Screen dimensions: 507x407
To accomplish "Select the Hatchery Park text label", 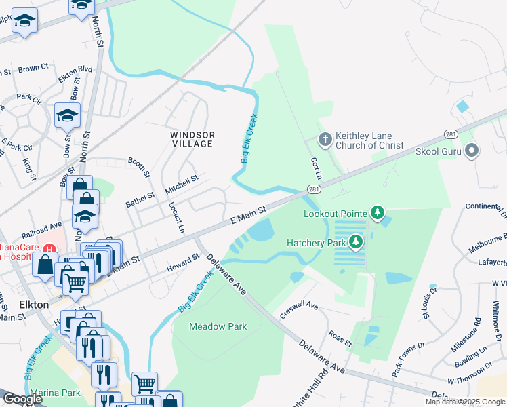I will [317, 243].
